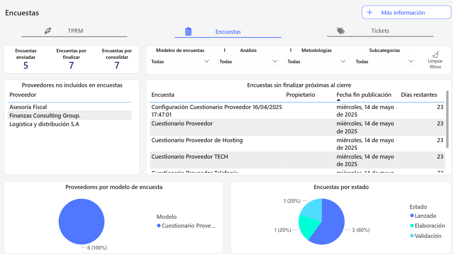Click the Encuestas clipboard icon

click(x=188, y=31)
